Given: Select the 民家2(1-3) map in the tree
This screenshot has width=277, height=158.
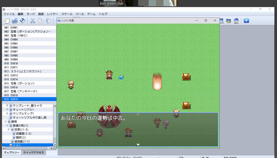Looking at the screenshot, I should tap(21, 129).
